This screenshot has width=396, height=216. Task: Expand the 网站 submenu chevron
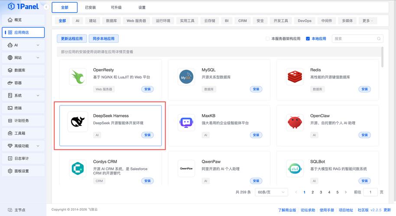38,57
